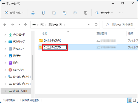Click the video icon in sidebar
Screen dimensions: 138x103
pos(10,63)
